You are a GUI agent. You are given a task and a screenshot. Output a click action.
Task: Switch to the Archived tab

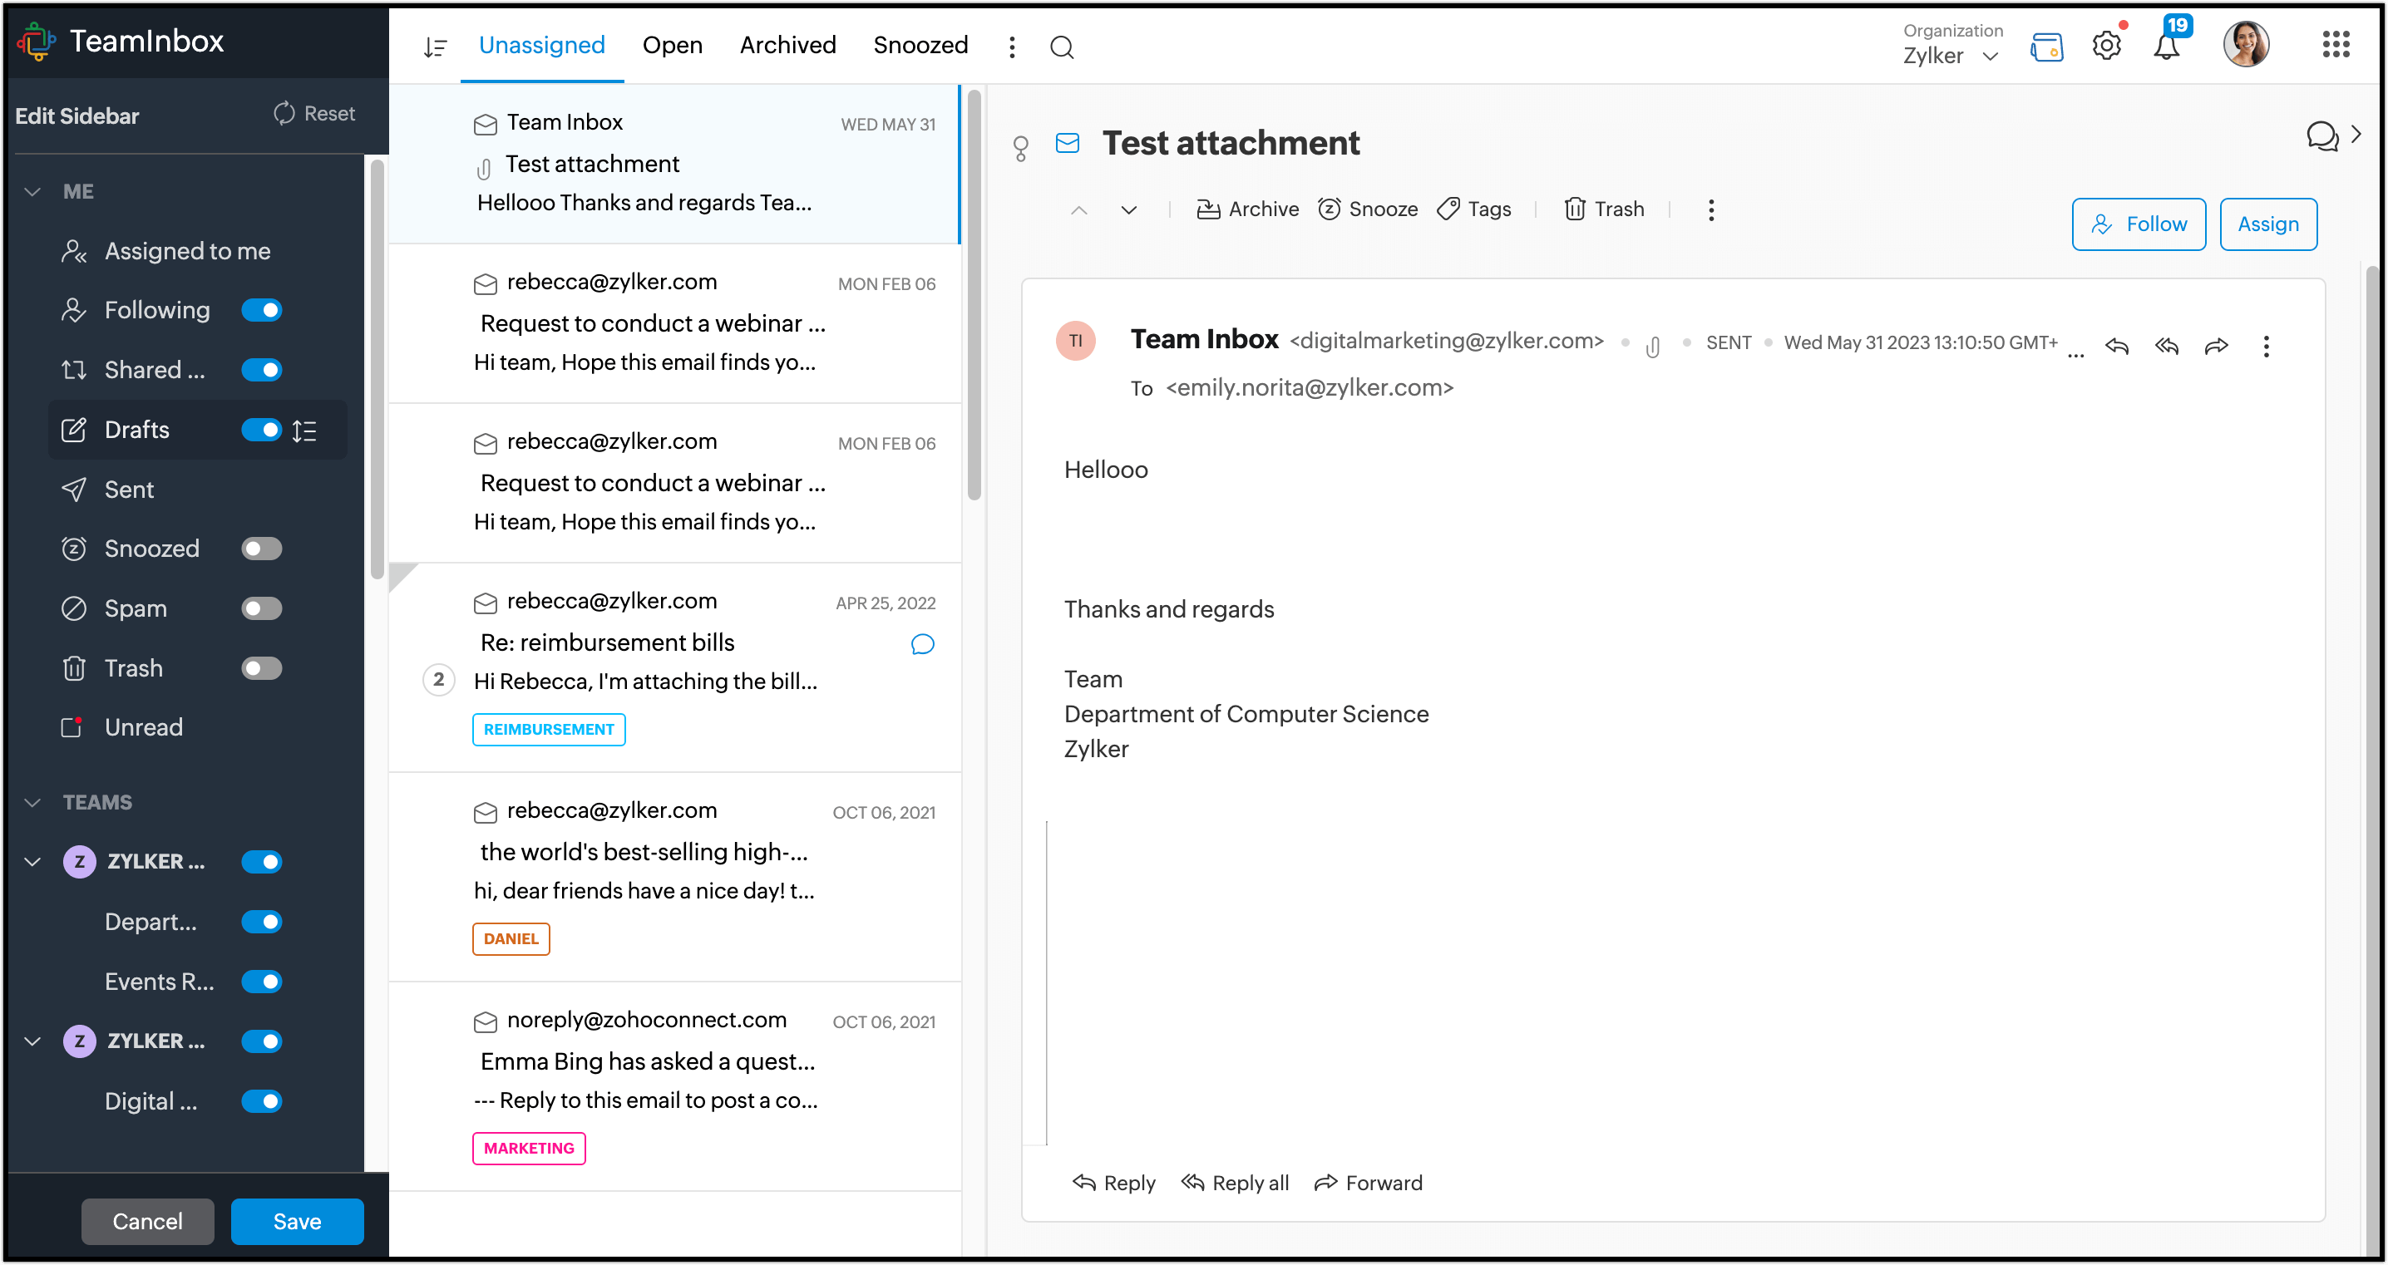coord(787,46)
